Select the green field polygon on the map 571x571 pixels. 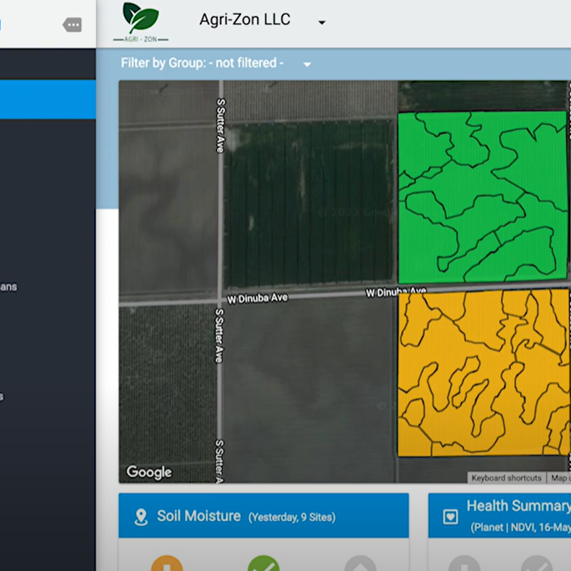(x=482, y=197)
